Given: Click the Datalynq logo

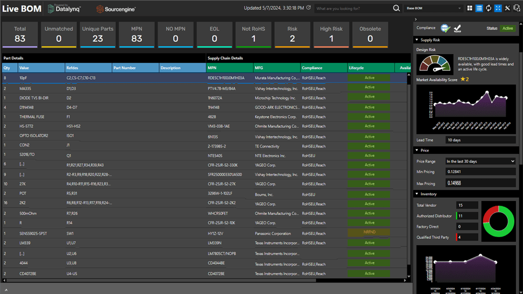Looking at the screenshot, I should tap(65, 9).
